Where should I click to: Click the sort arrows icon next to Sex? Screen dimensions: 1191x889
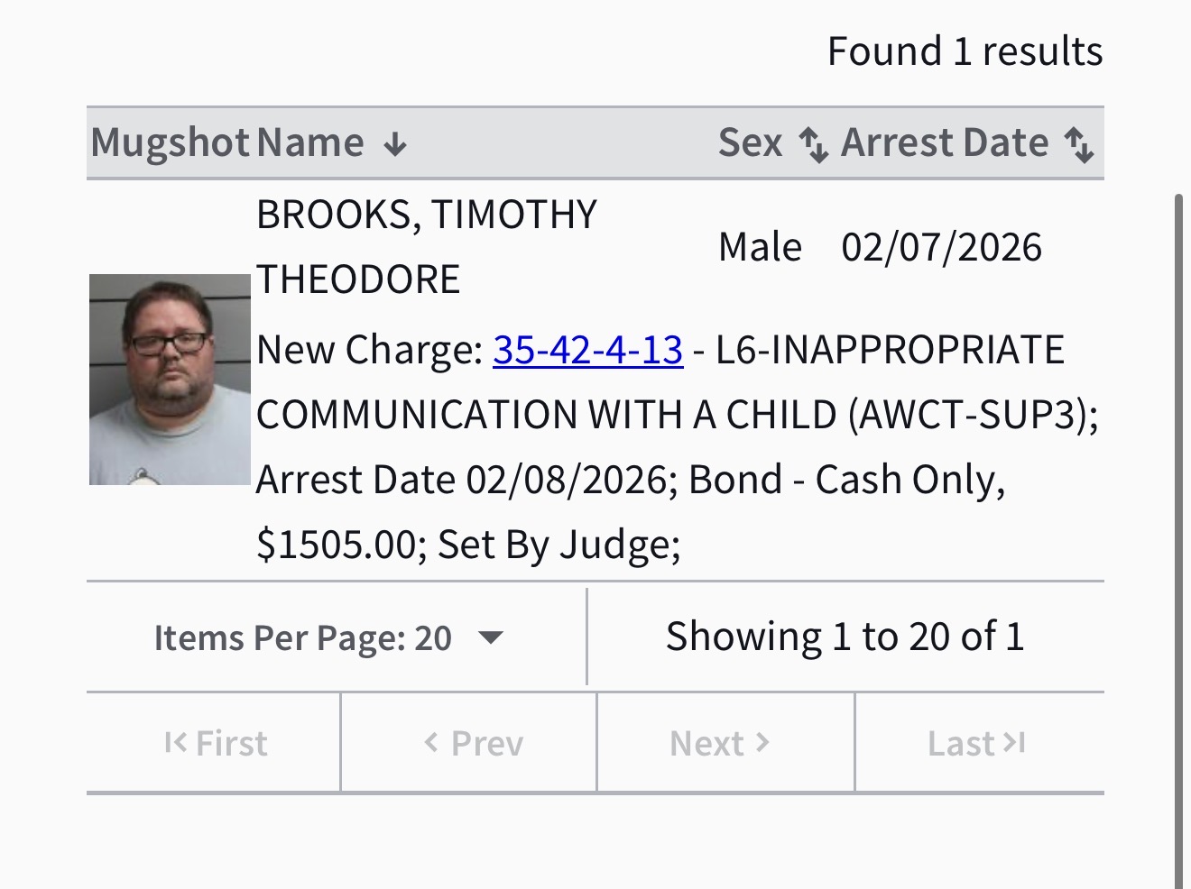(x=814, y=144)
